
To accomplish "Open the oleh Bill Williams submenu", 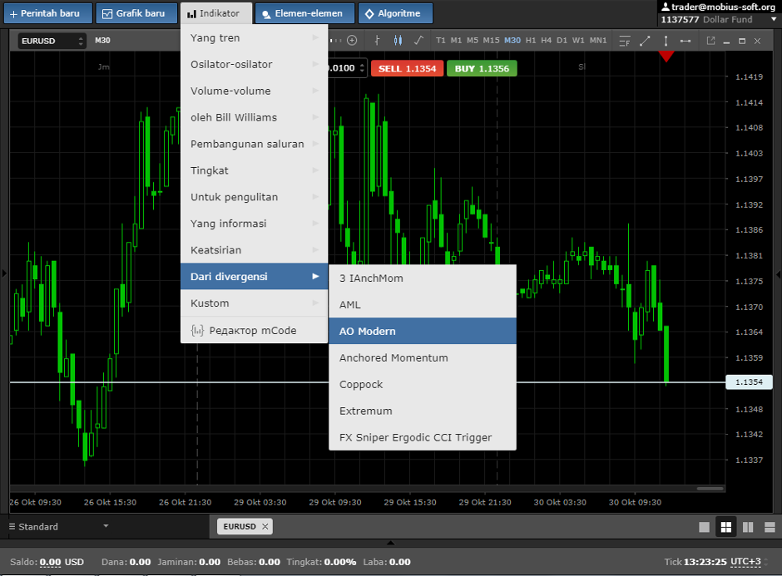I will [x=255, y=117].
